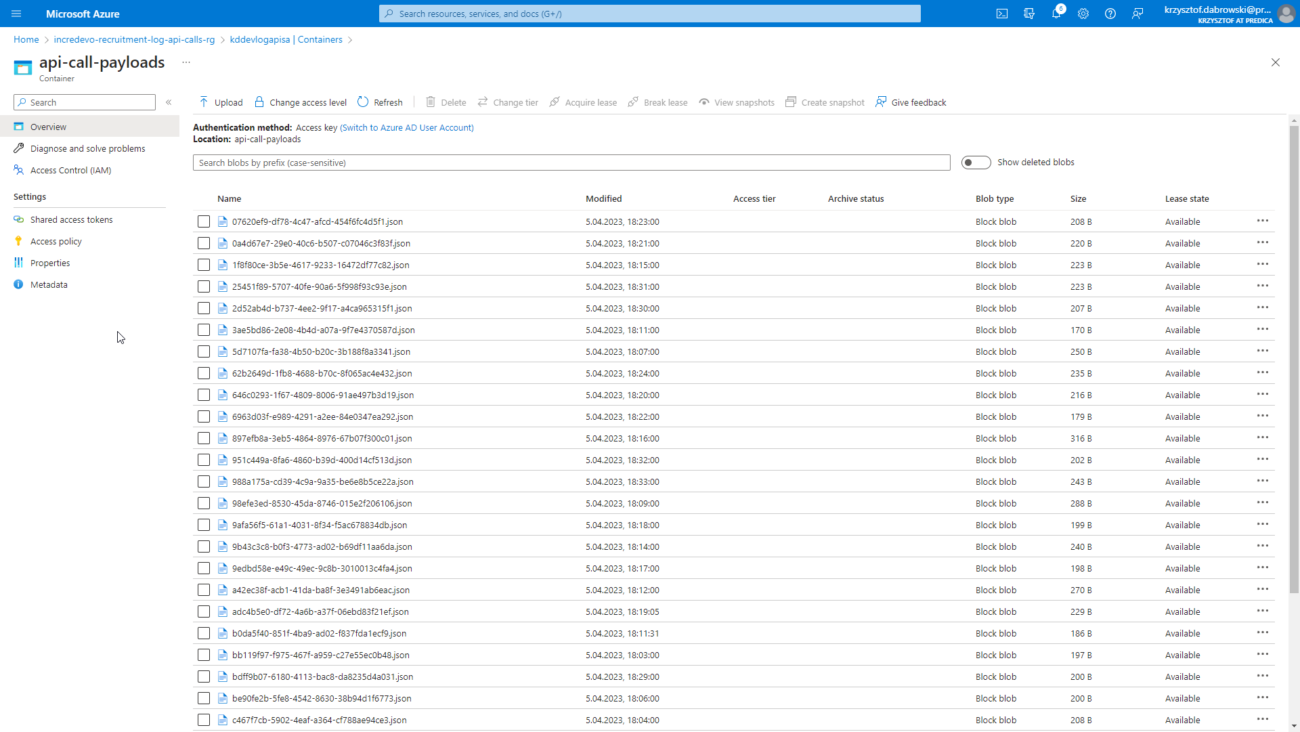Open portal settings gear

tap(1083, 14)
